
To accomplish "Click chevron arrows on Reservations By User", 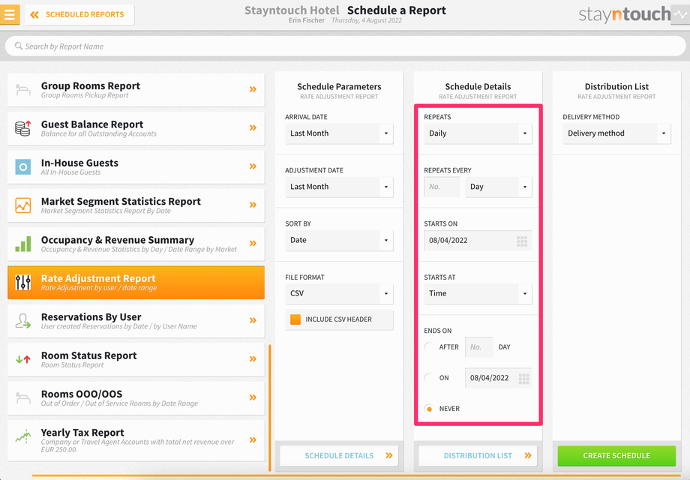I will 253,320.
